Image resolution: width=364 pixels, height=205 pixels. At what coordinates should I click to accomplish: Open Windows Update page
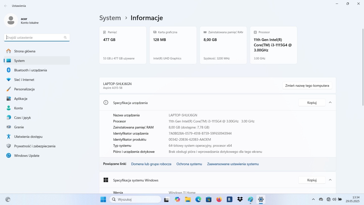pyautogui.click(x=27, y=156)
